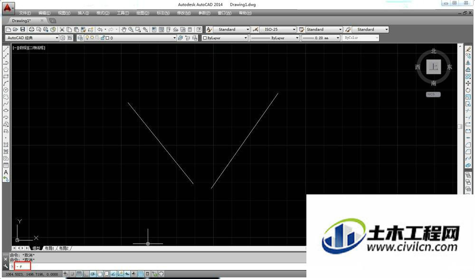Click the Undo arrow icon
This screenshot has height=279, width=475.
coord(100,29)
